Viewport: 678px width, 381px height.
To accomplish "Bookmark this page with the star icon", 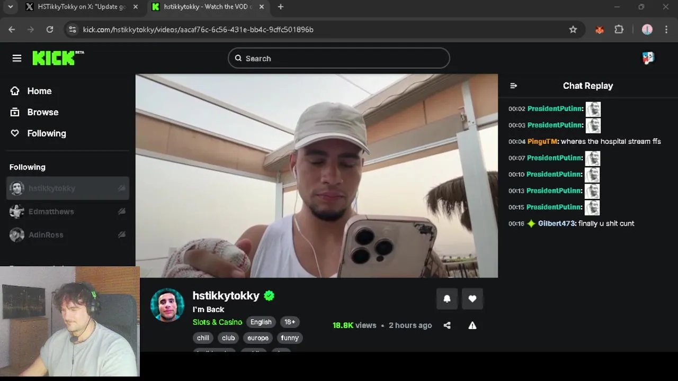I will 573,30.
